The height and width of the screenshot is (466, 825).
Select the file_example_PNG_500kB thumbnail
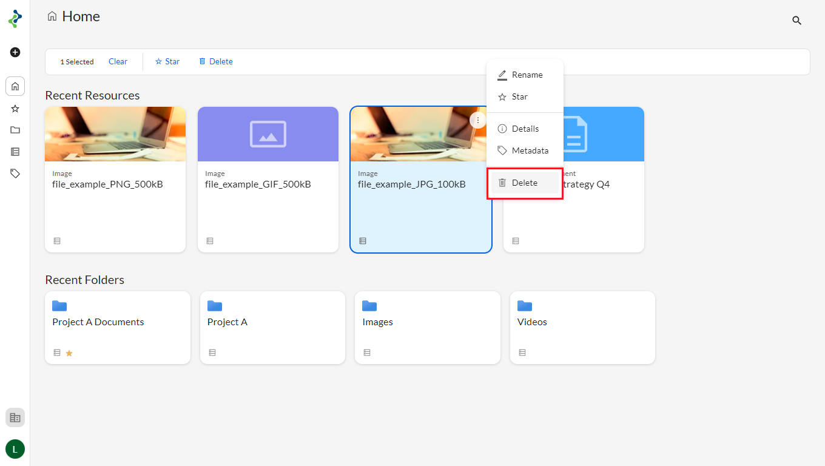click(x=115, y=134)
